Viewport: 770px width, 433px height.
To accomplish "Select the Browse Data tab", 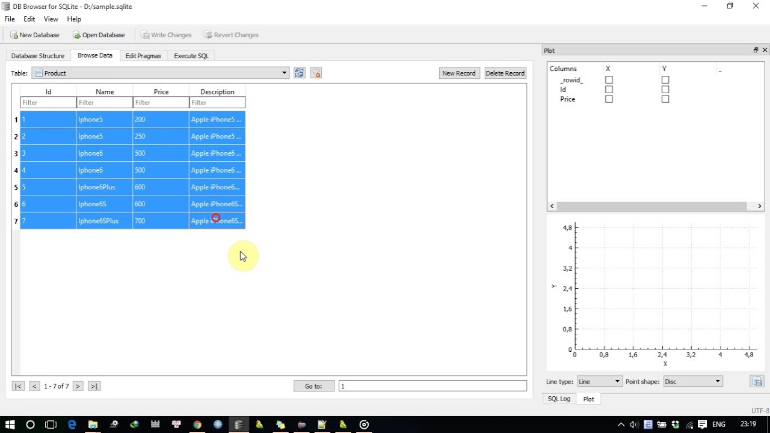I will (x=95, y=55).
